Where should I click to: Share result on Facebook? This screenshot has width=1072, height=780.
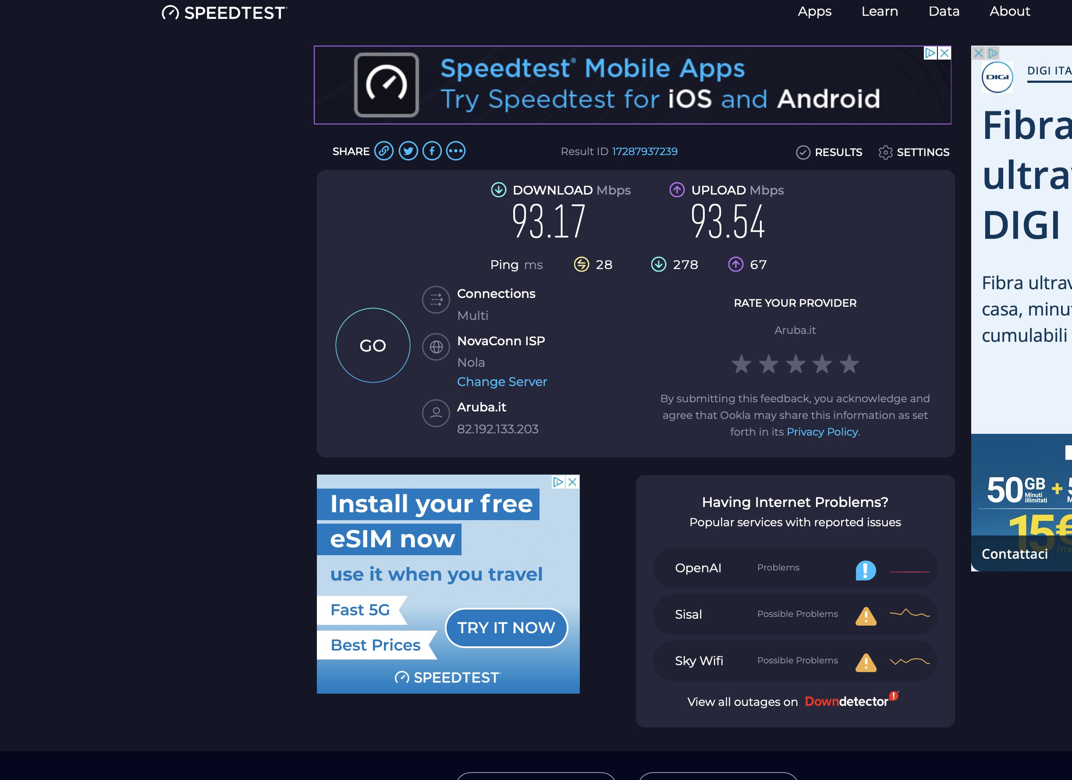(432, 151)
